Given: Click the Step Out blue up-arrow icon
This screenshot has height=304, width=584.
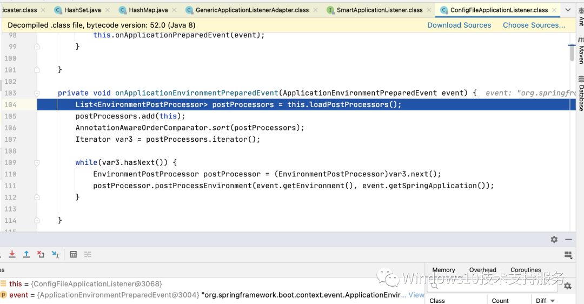Looking at the screenshot, I should coord(26,254).
